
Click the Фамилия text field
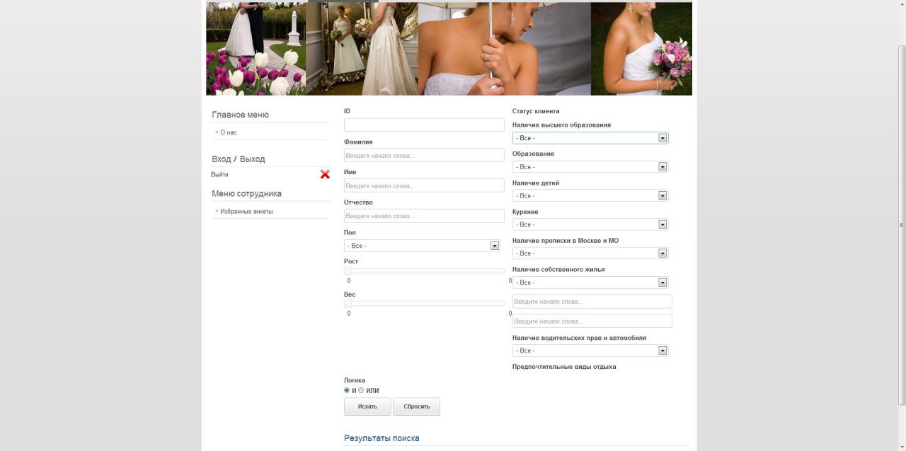pyautogui.click(x=423, y=155)
